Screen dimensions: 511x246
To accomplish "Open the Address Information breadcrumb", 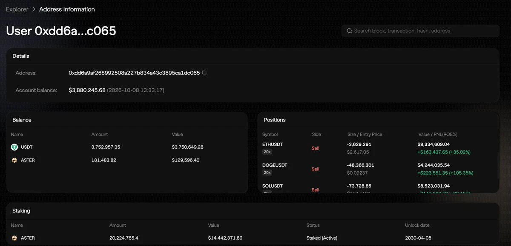I will (x=67, y=9).
